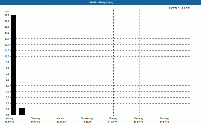Click the Freitag day label
This screenshot has height=125, width=201.
[x=113, y=118]
